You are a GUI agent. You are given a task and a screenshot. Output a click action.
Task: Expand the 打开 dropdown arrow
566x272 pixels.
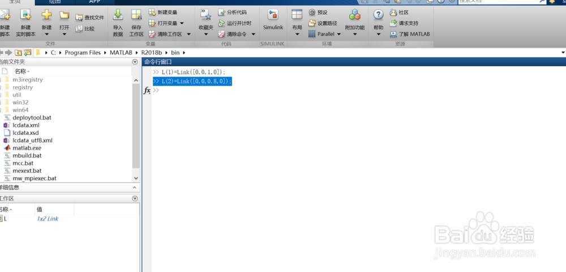[x=65, y=35]
